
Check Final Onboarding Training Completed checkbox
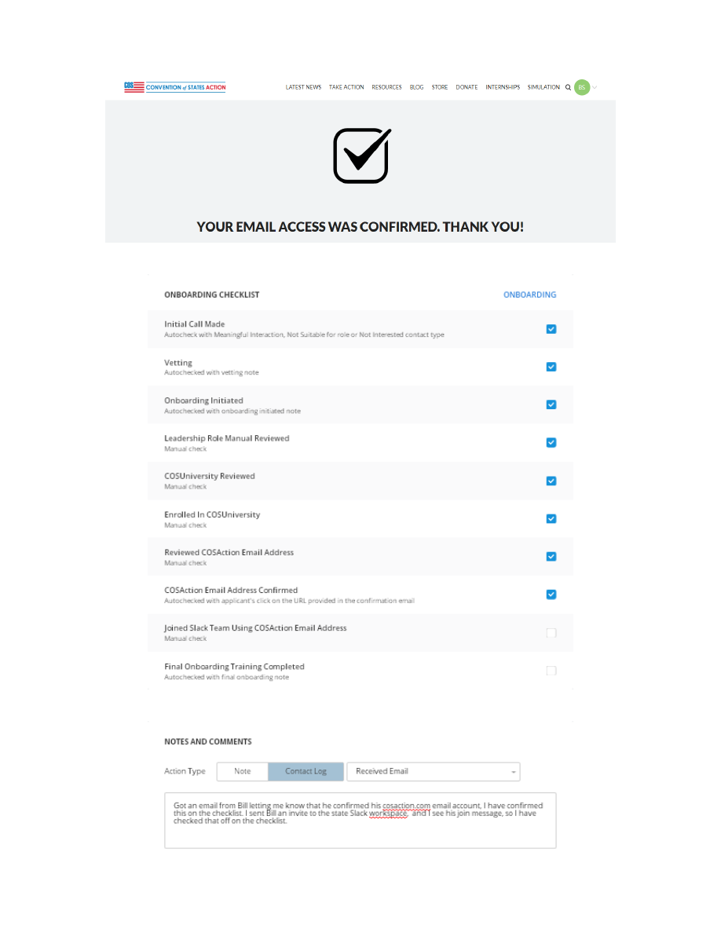pos(551,671)
